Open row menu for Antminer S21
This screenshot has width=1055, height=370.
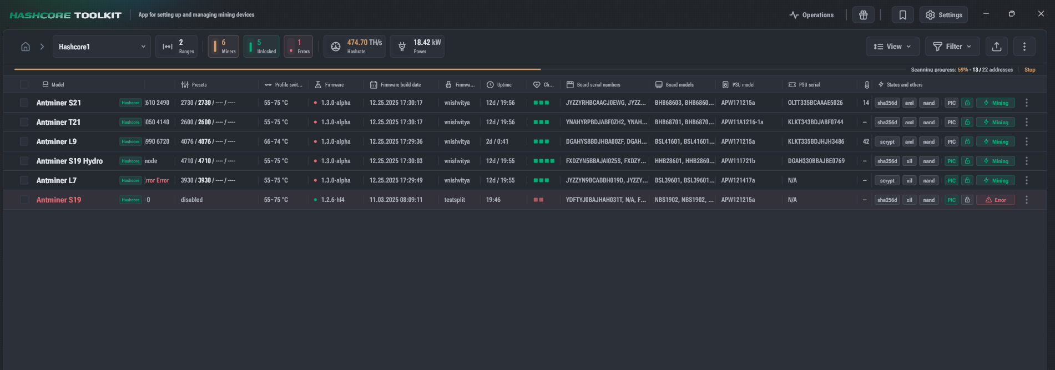1027,103
